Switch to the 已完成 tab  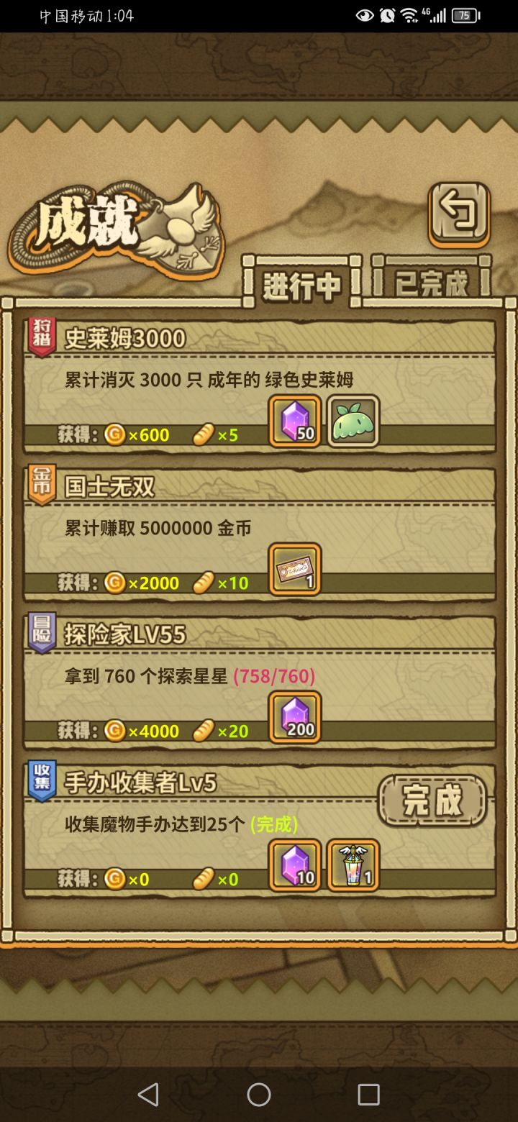tap(432, 282)
